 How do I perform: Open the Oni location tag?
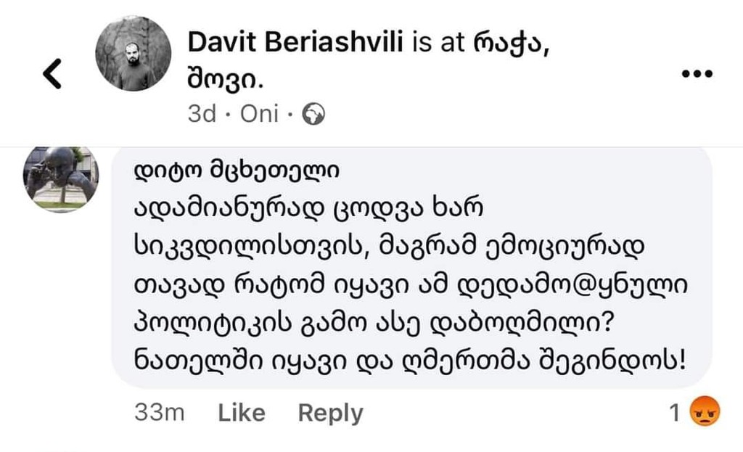260,115
